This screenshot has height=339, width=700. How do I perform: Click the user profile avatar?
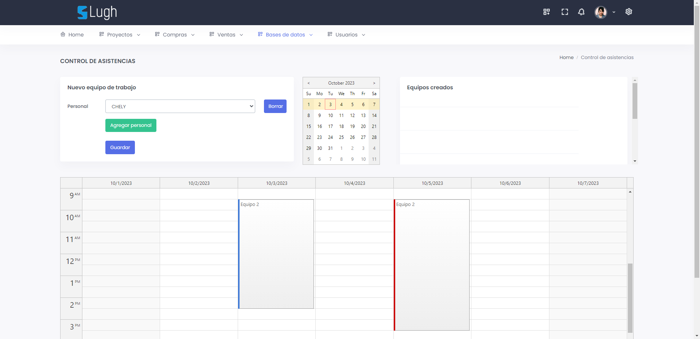click(600, 12)
